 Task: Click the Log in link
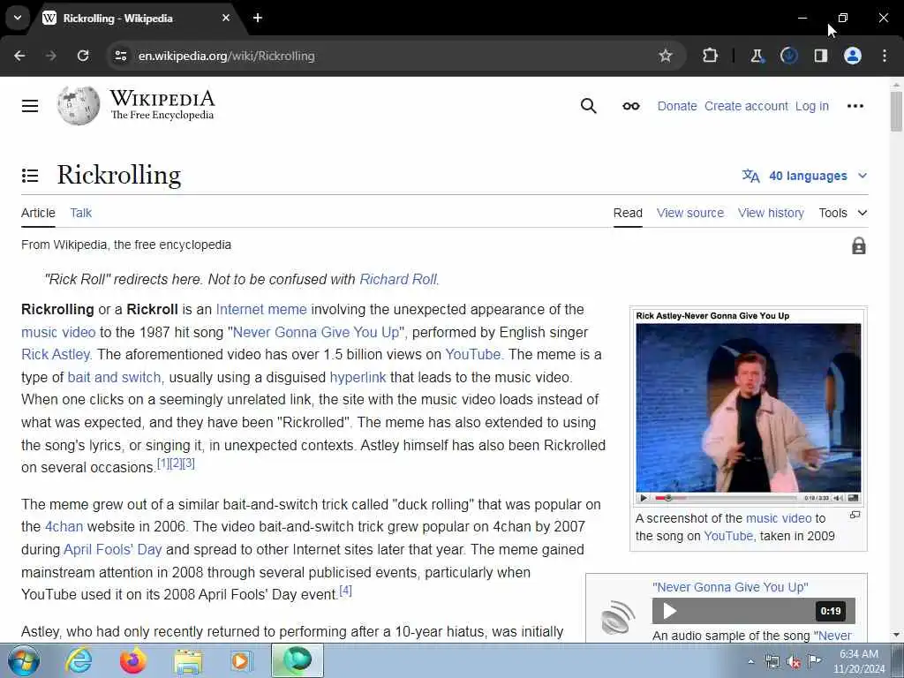pos(812,106)
